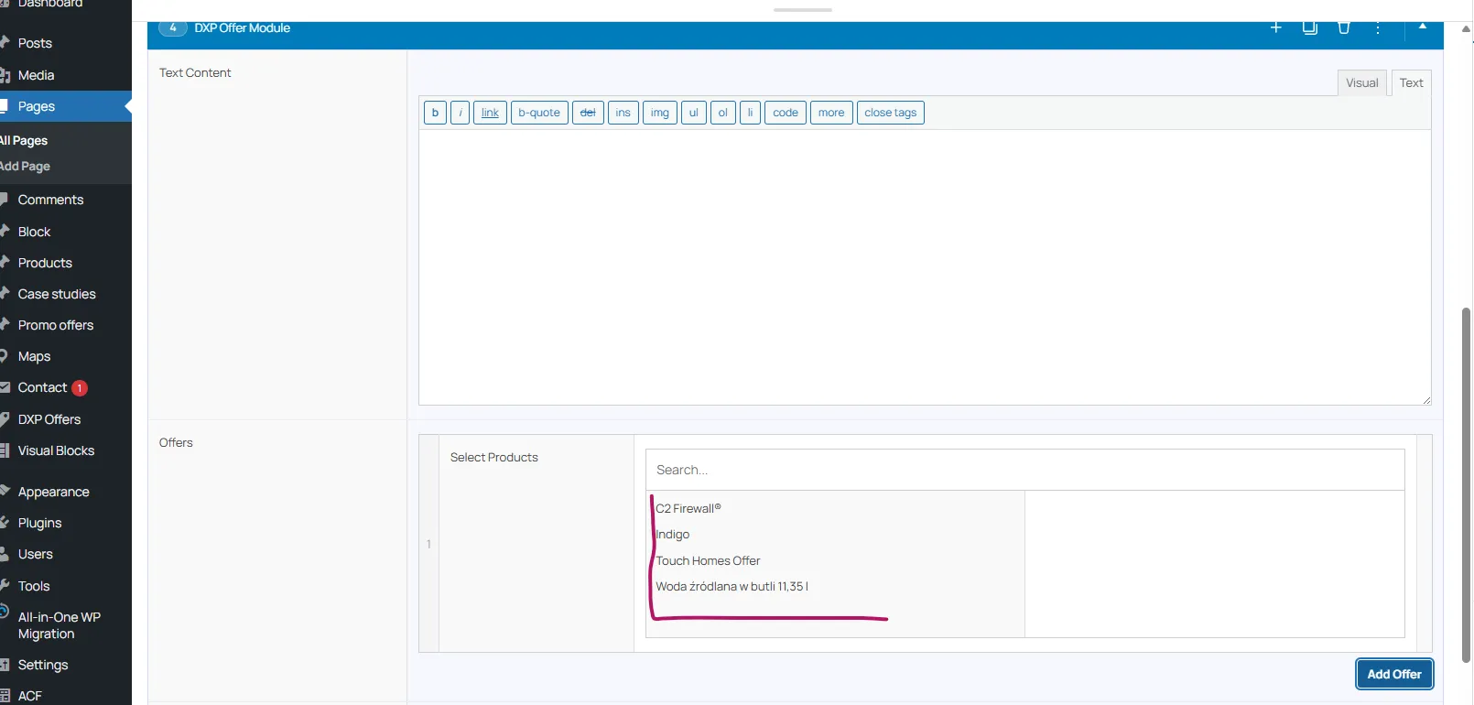Switch editor to the Visual tab

pyautogui.click(x=1361, y=82)
